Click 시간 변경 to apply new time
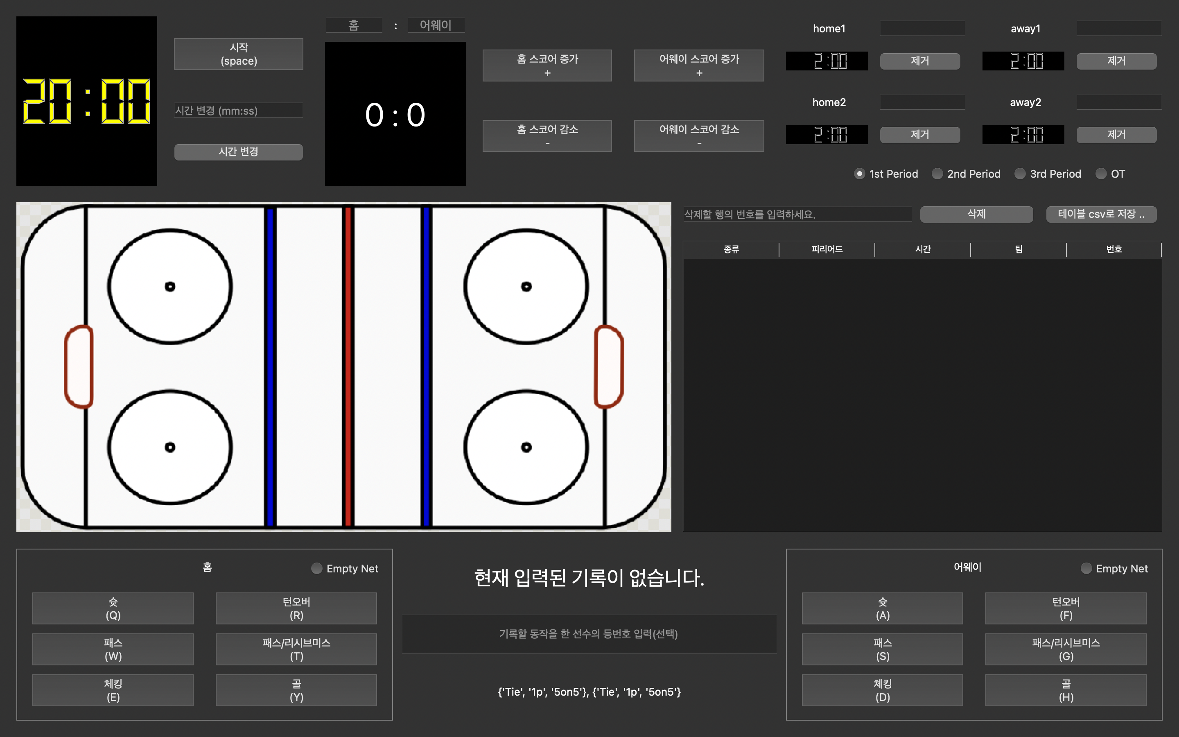This screenshot has width=1179, height=737. (x=238, y=151)
